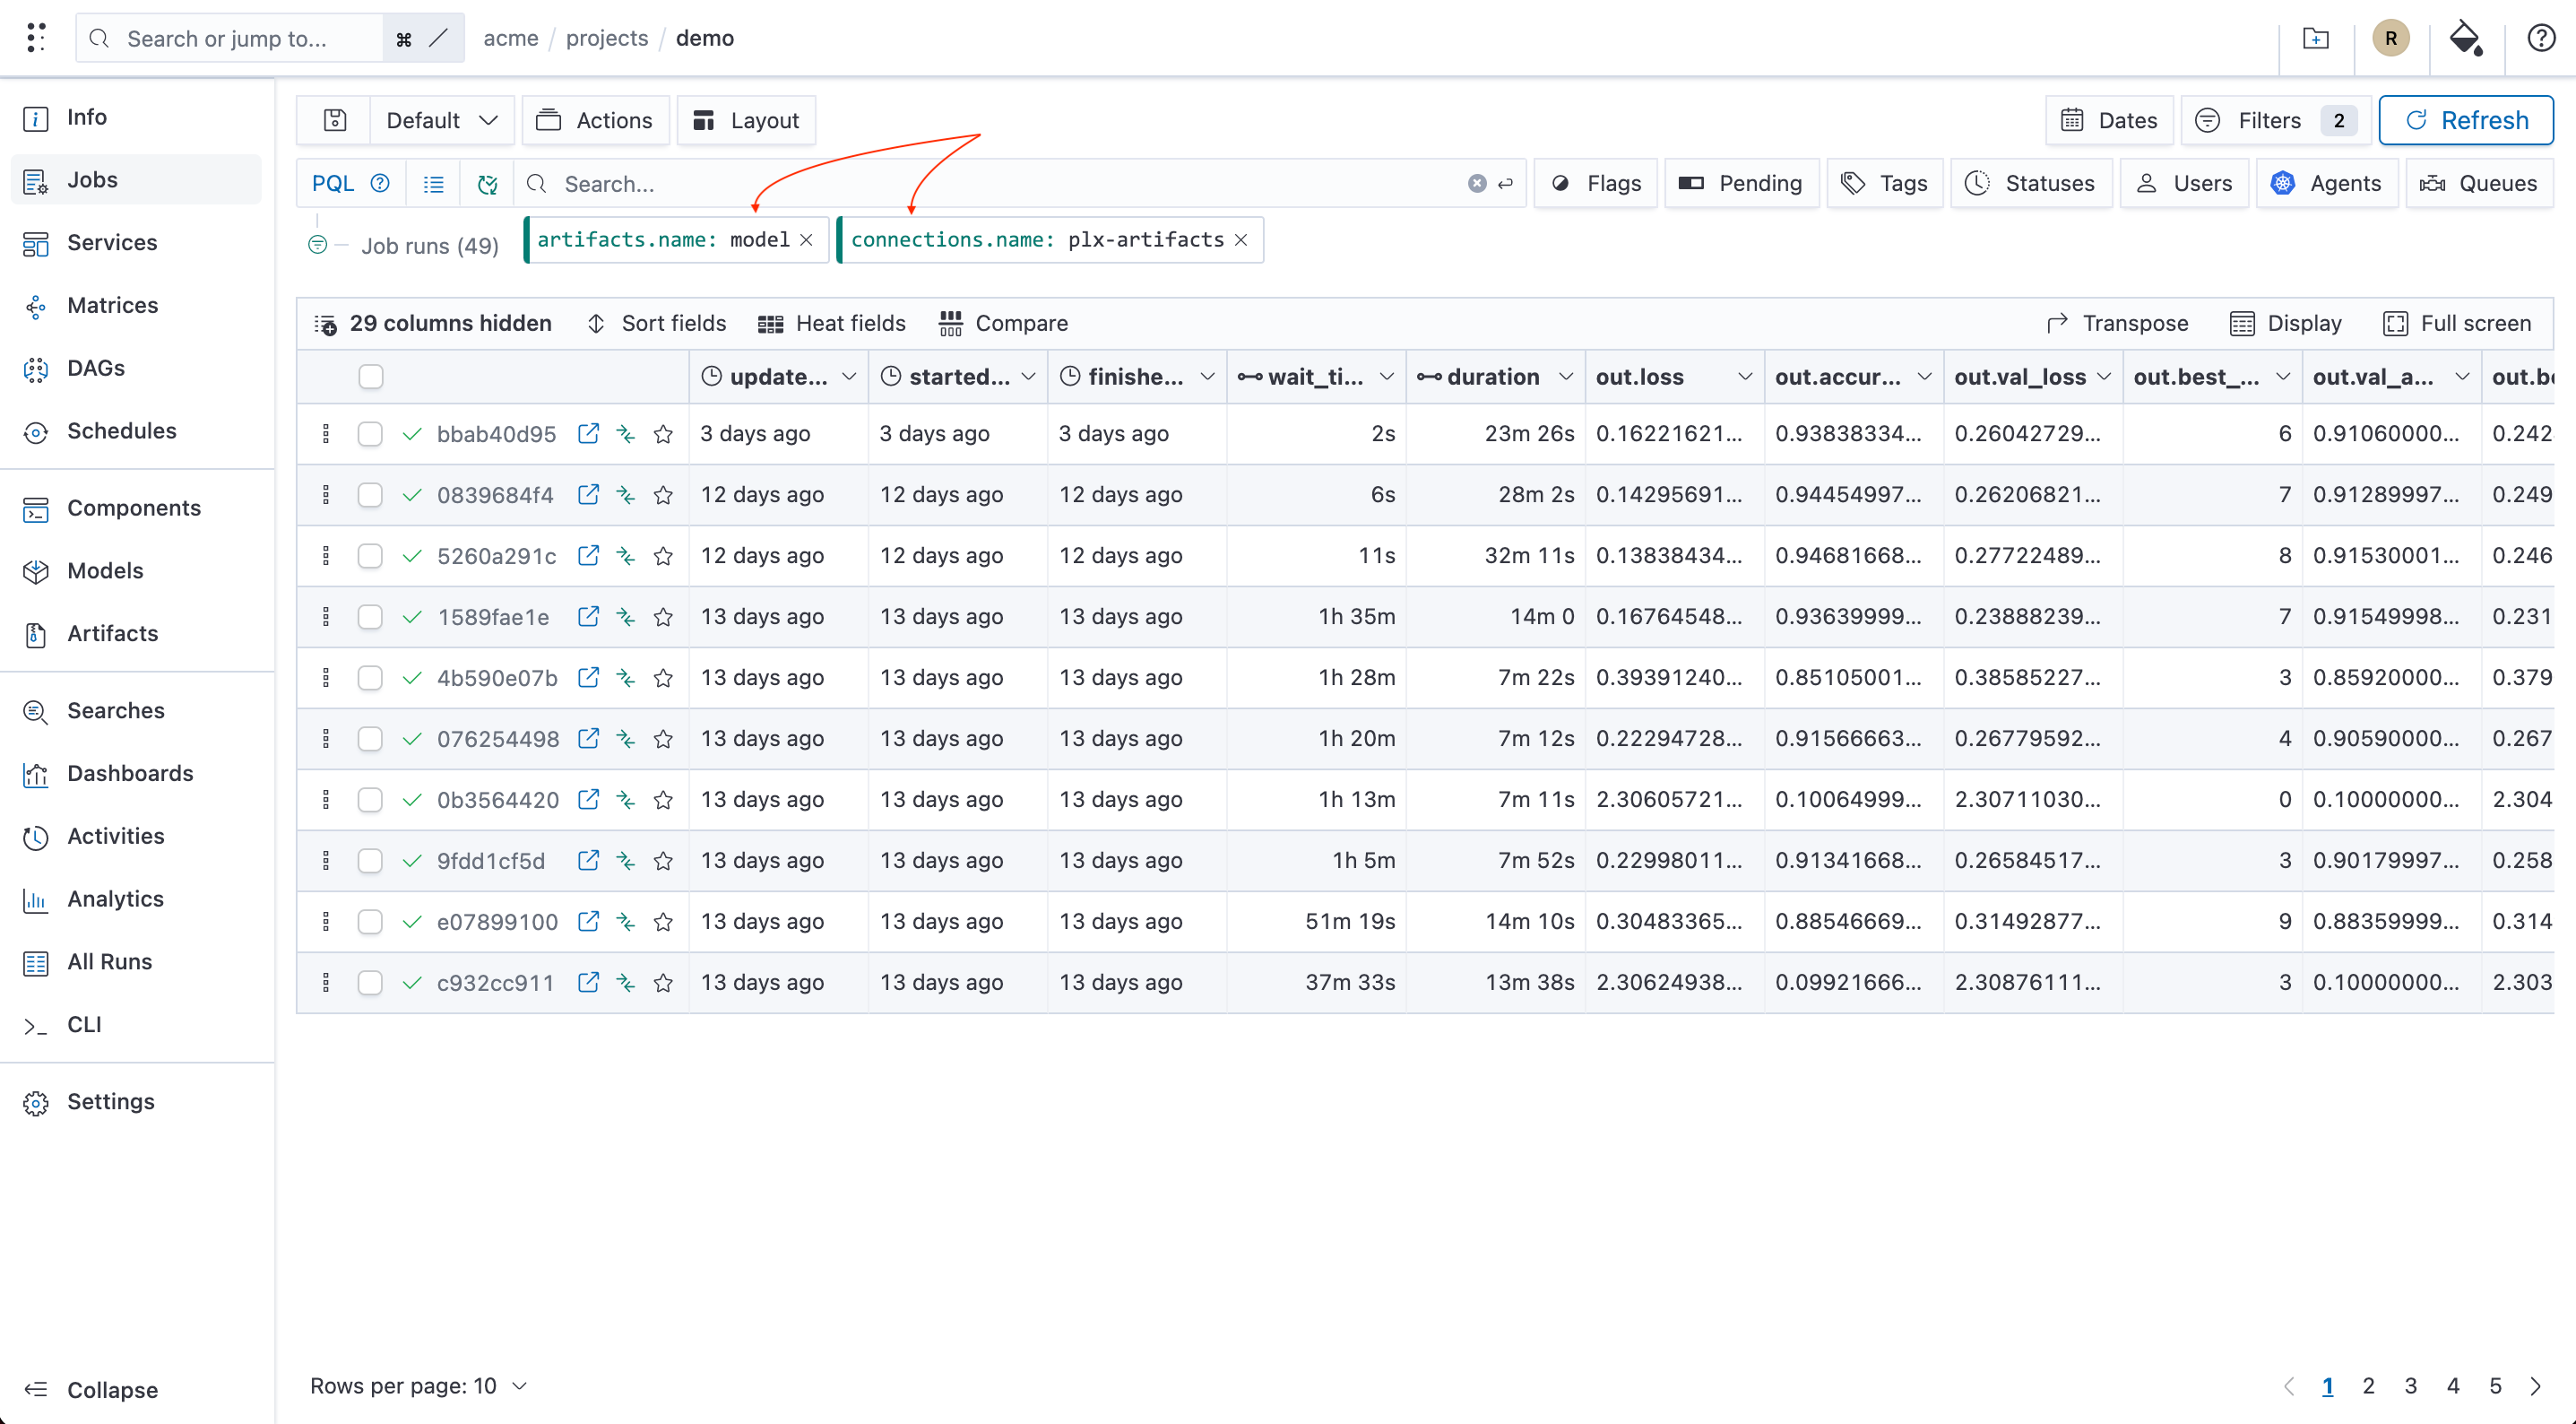This screenshot has height=1424, width=2576.
Task: Star the run 0839684f4
Action: click(x=663, y=495)
